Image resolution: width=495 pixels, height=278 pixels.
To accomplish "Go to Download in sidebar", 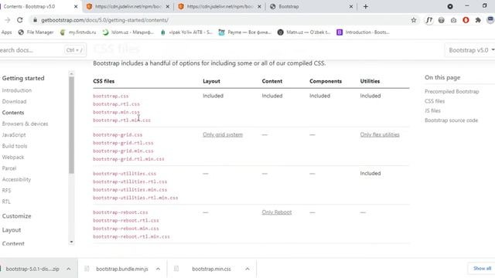I will coord(14,101).
